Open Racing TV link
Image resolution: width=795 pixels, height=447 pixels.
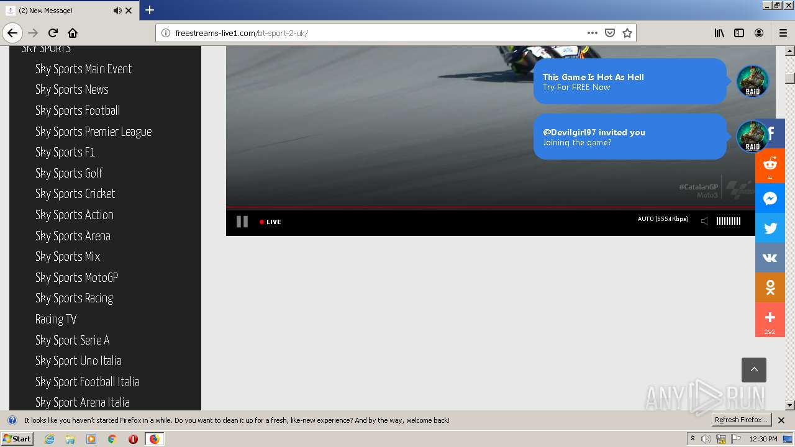click(56, 319)
